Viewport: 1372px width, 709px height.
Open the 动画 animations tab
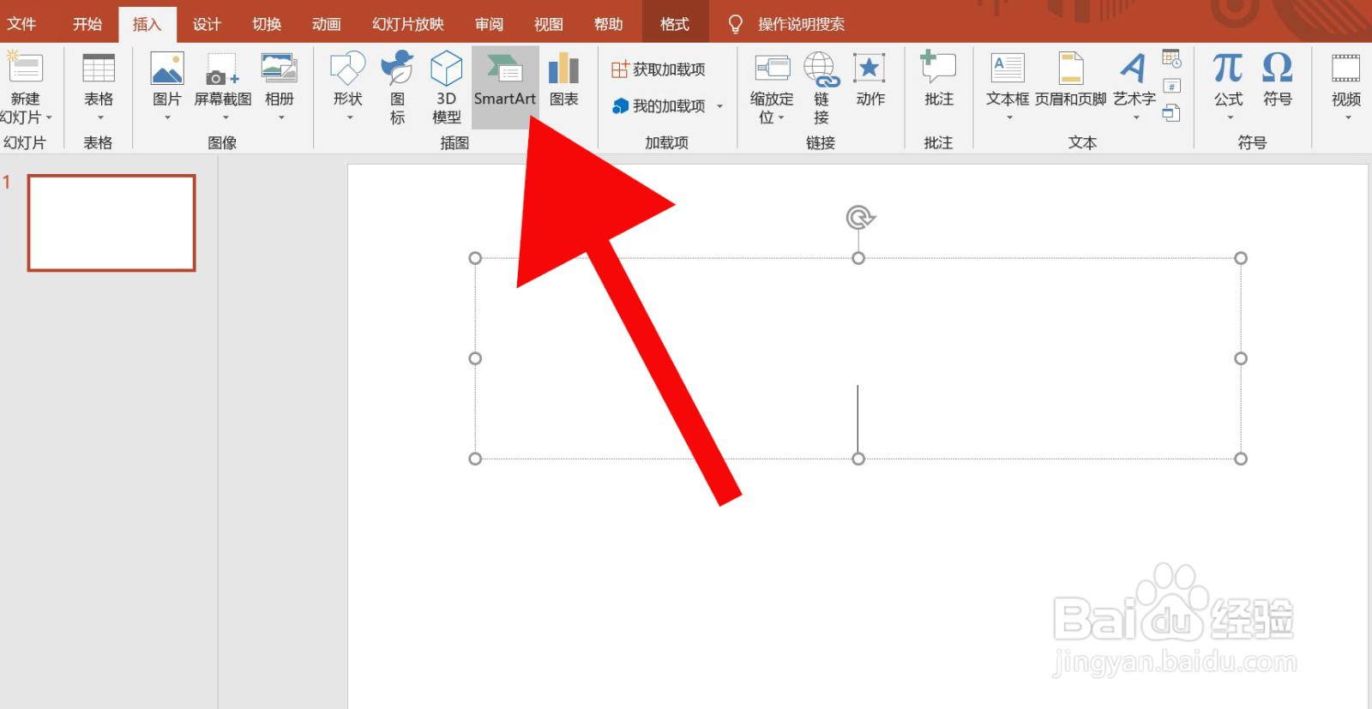326,24
